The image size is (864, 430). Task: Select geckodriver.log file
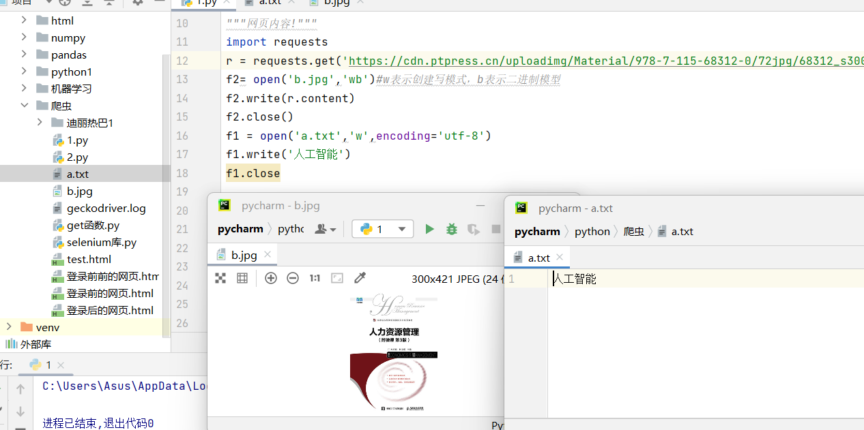click(106, 208)
